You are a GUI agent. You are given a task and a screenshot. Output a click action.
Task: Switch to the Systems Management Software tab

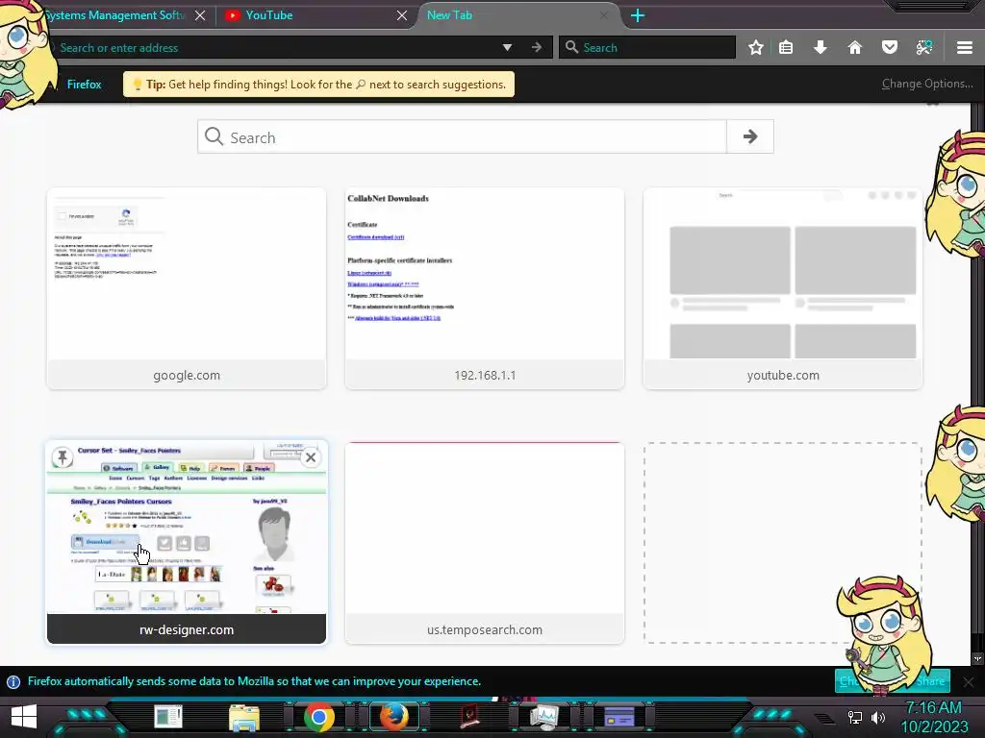(116, 15)
